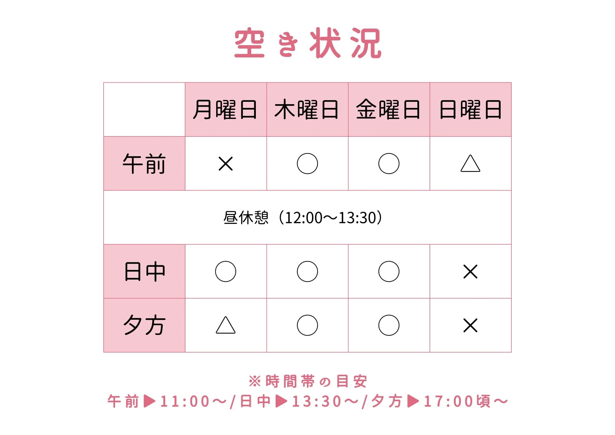Click the triangle for Monday 夕方
This screenshot has width=615, height=435.
coord(225,325)
